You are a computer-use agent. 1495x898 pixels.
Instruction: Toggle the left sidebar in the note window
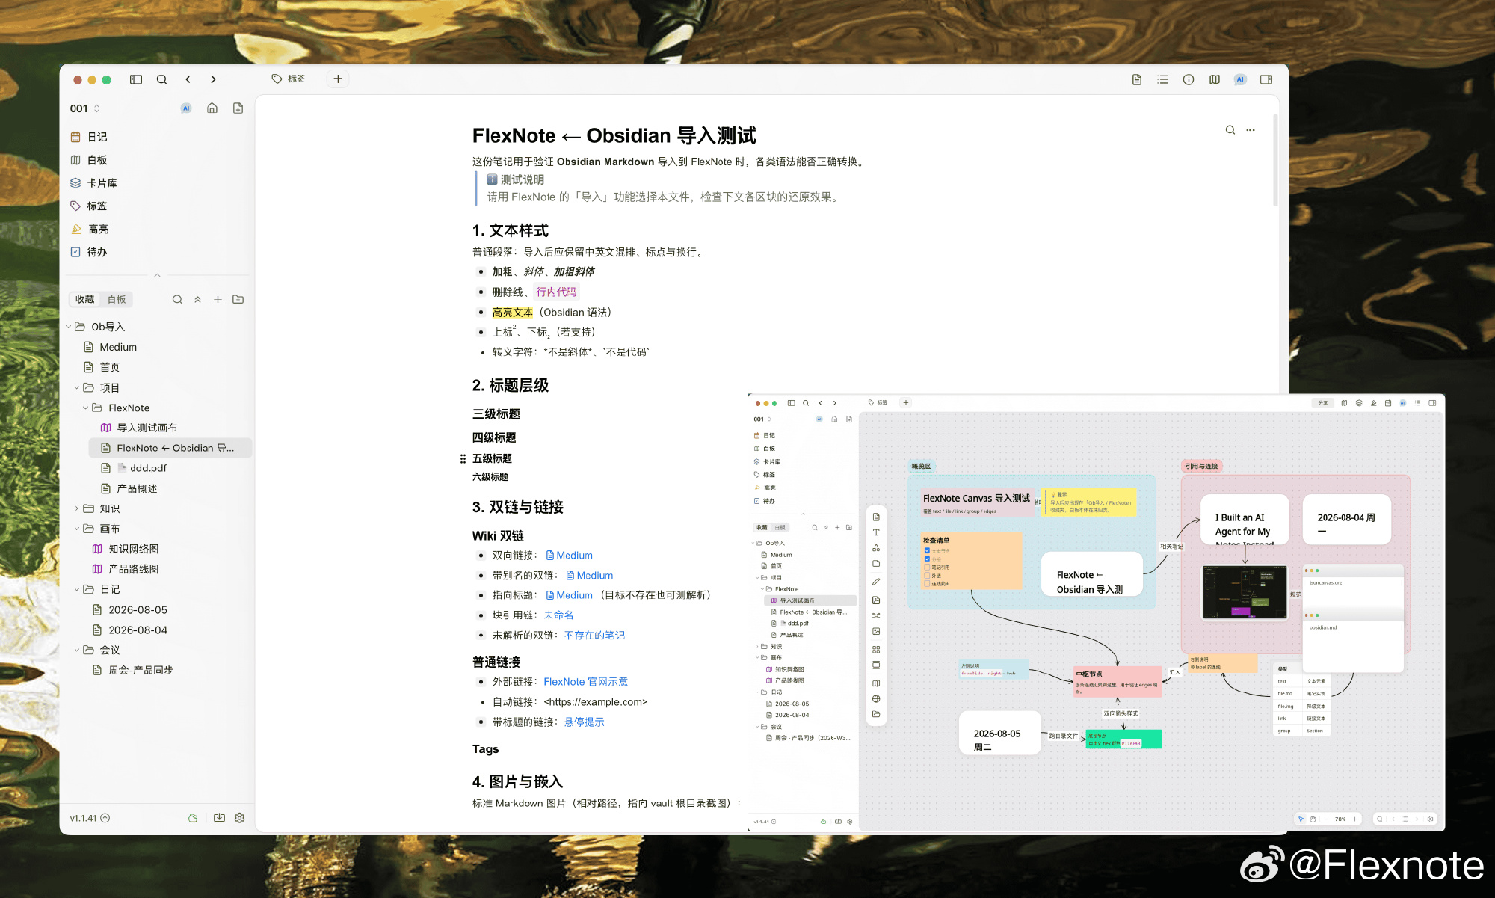pos(136,79)
